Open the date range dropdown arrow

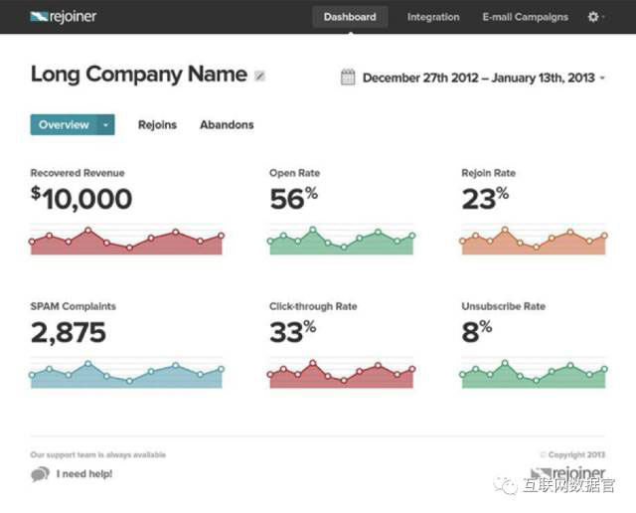[602, 78]
